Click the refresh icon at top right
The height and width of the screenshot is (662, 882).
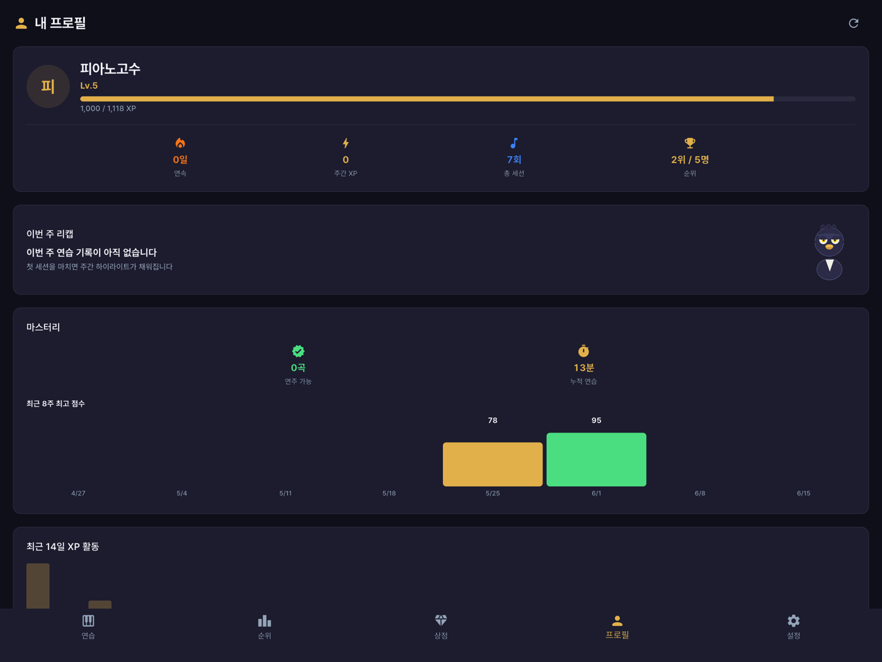click(853, 23)
